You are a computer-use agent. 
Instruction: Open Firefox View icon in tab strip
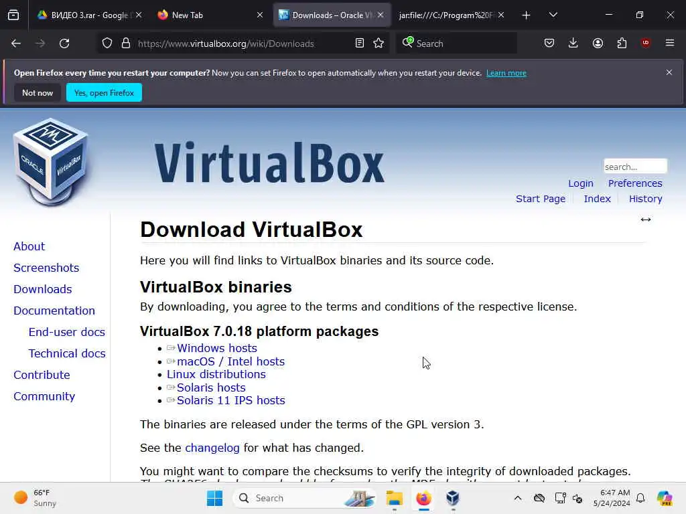13,15
